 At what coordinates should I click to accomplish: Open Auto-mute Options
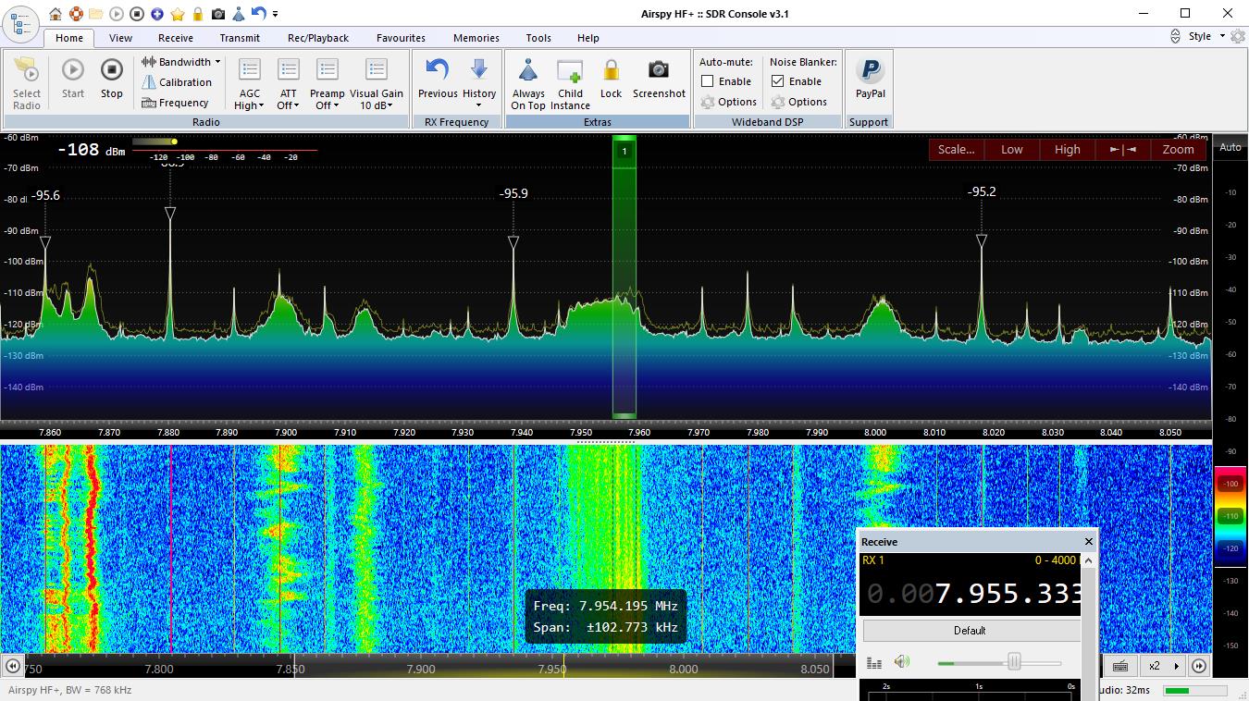click(x=729, y=102)
